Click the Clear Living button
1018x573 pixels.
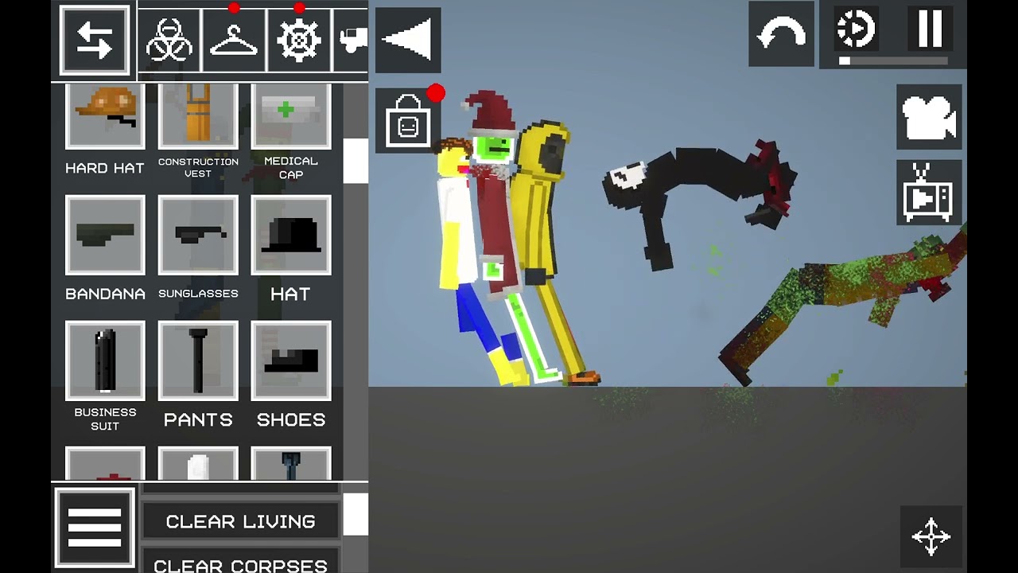240,521
